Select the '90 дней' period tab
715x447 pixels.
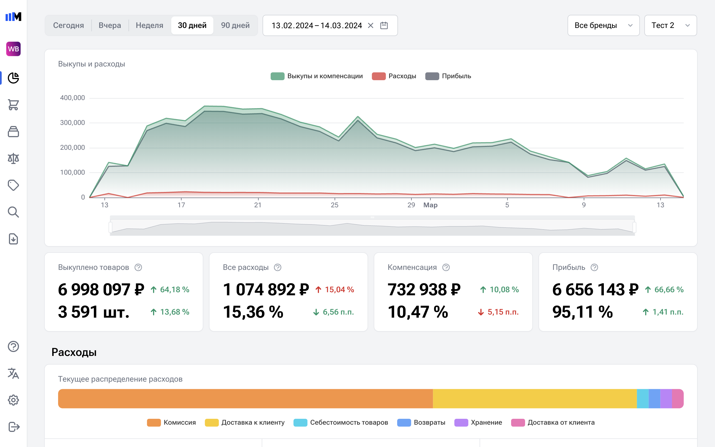235,25
